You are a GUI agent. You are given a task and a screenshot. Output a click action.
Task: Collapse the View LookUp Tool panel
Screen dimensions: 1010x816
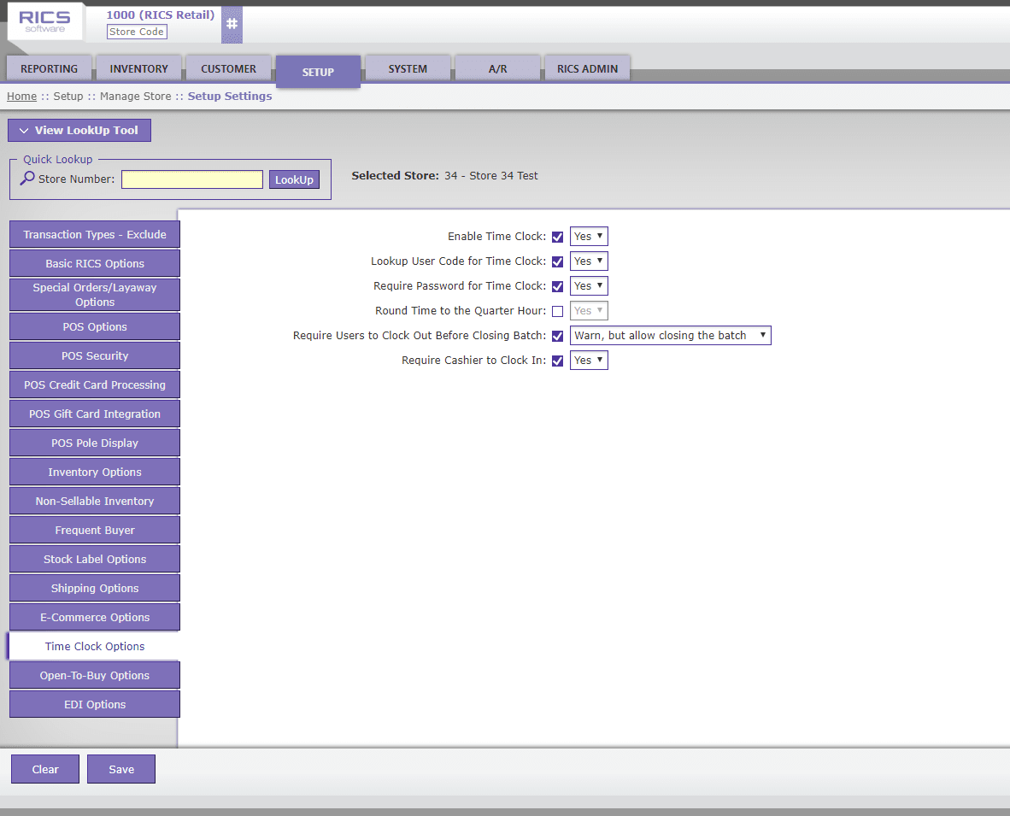pyautogui.click(x=79, y=130)
